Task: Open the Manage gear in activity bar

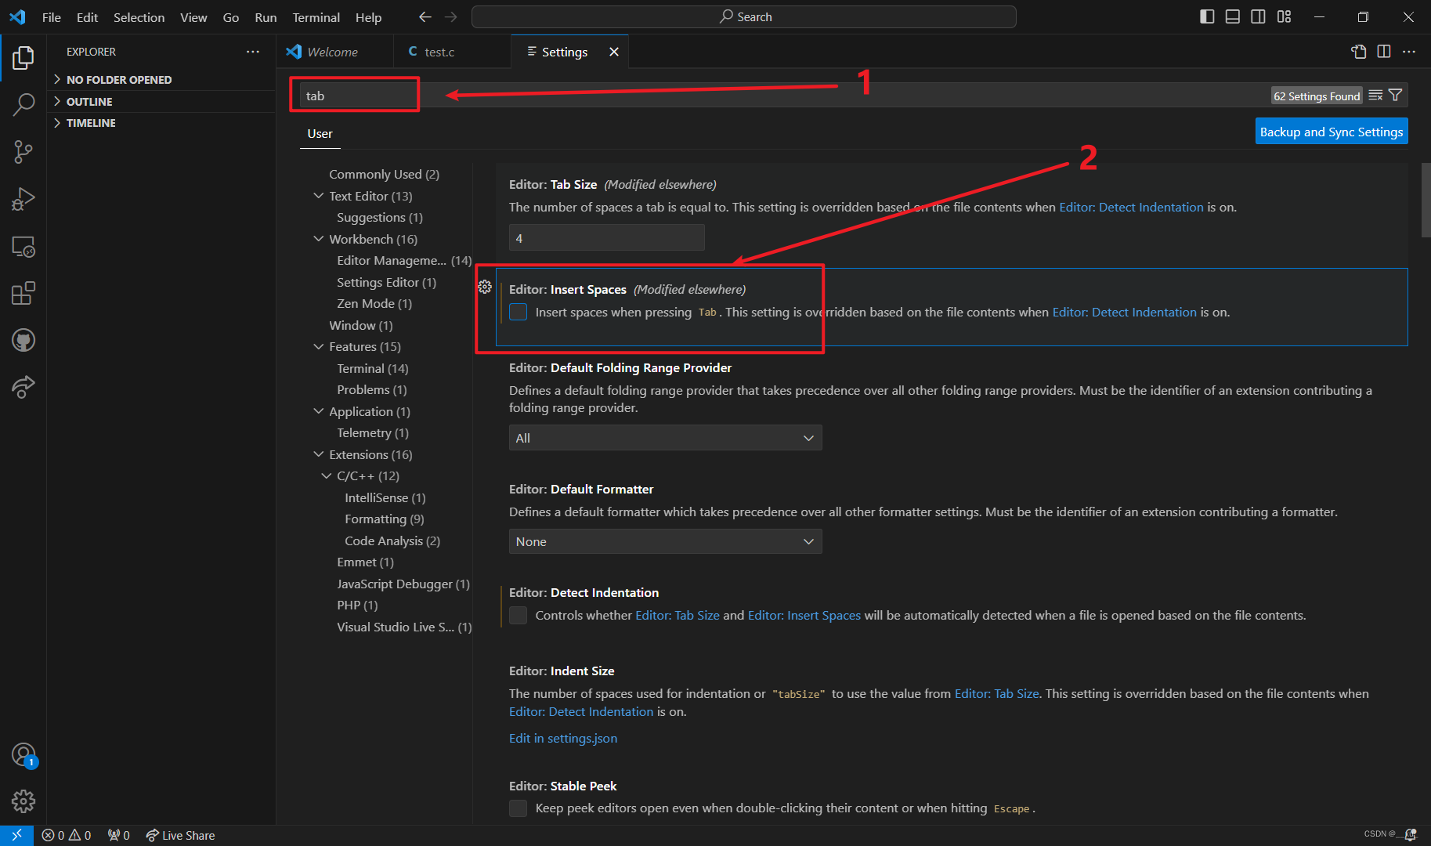Action: [23, 801]
